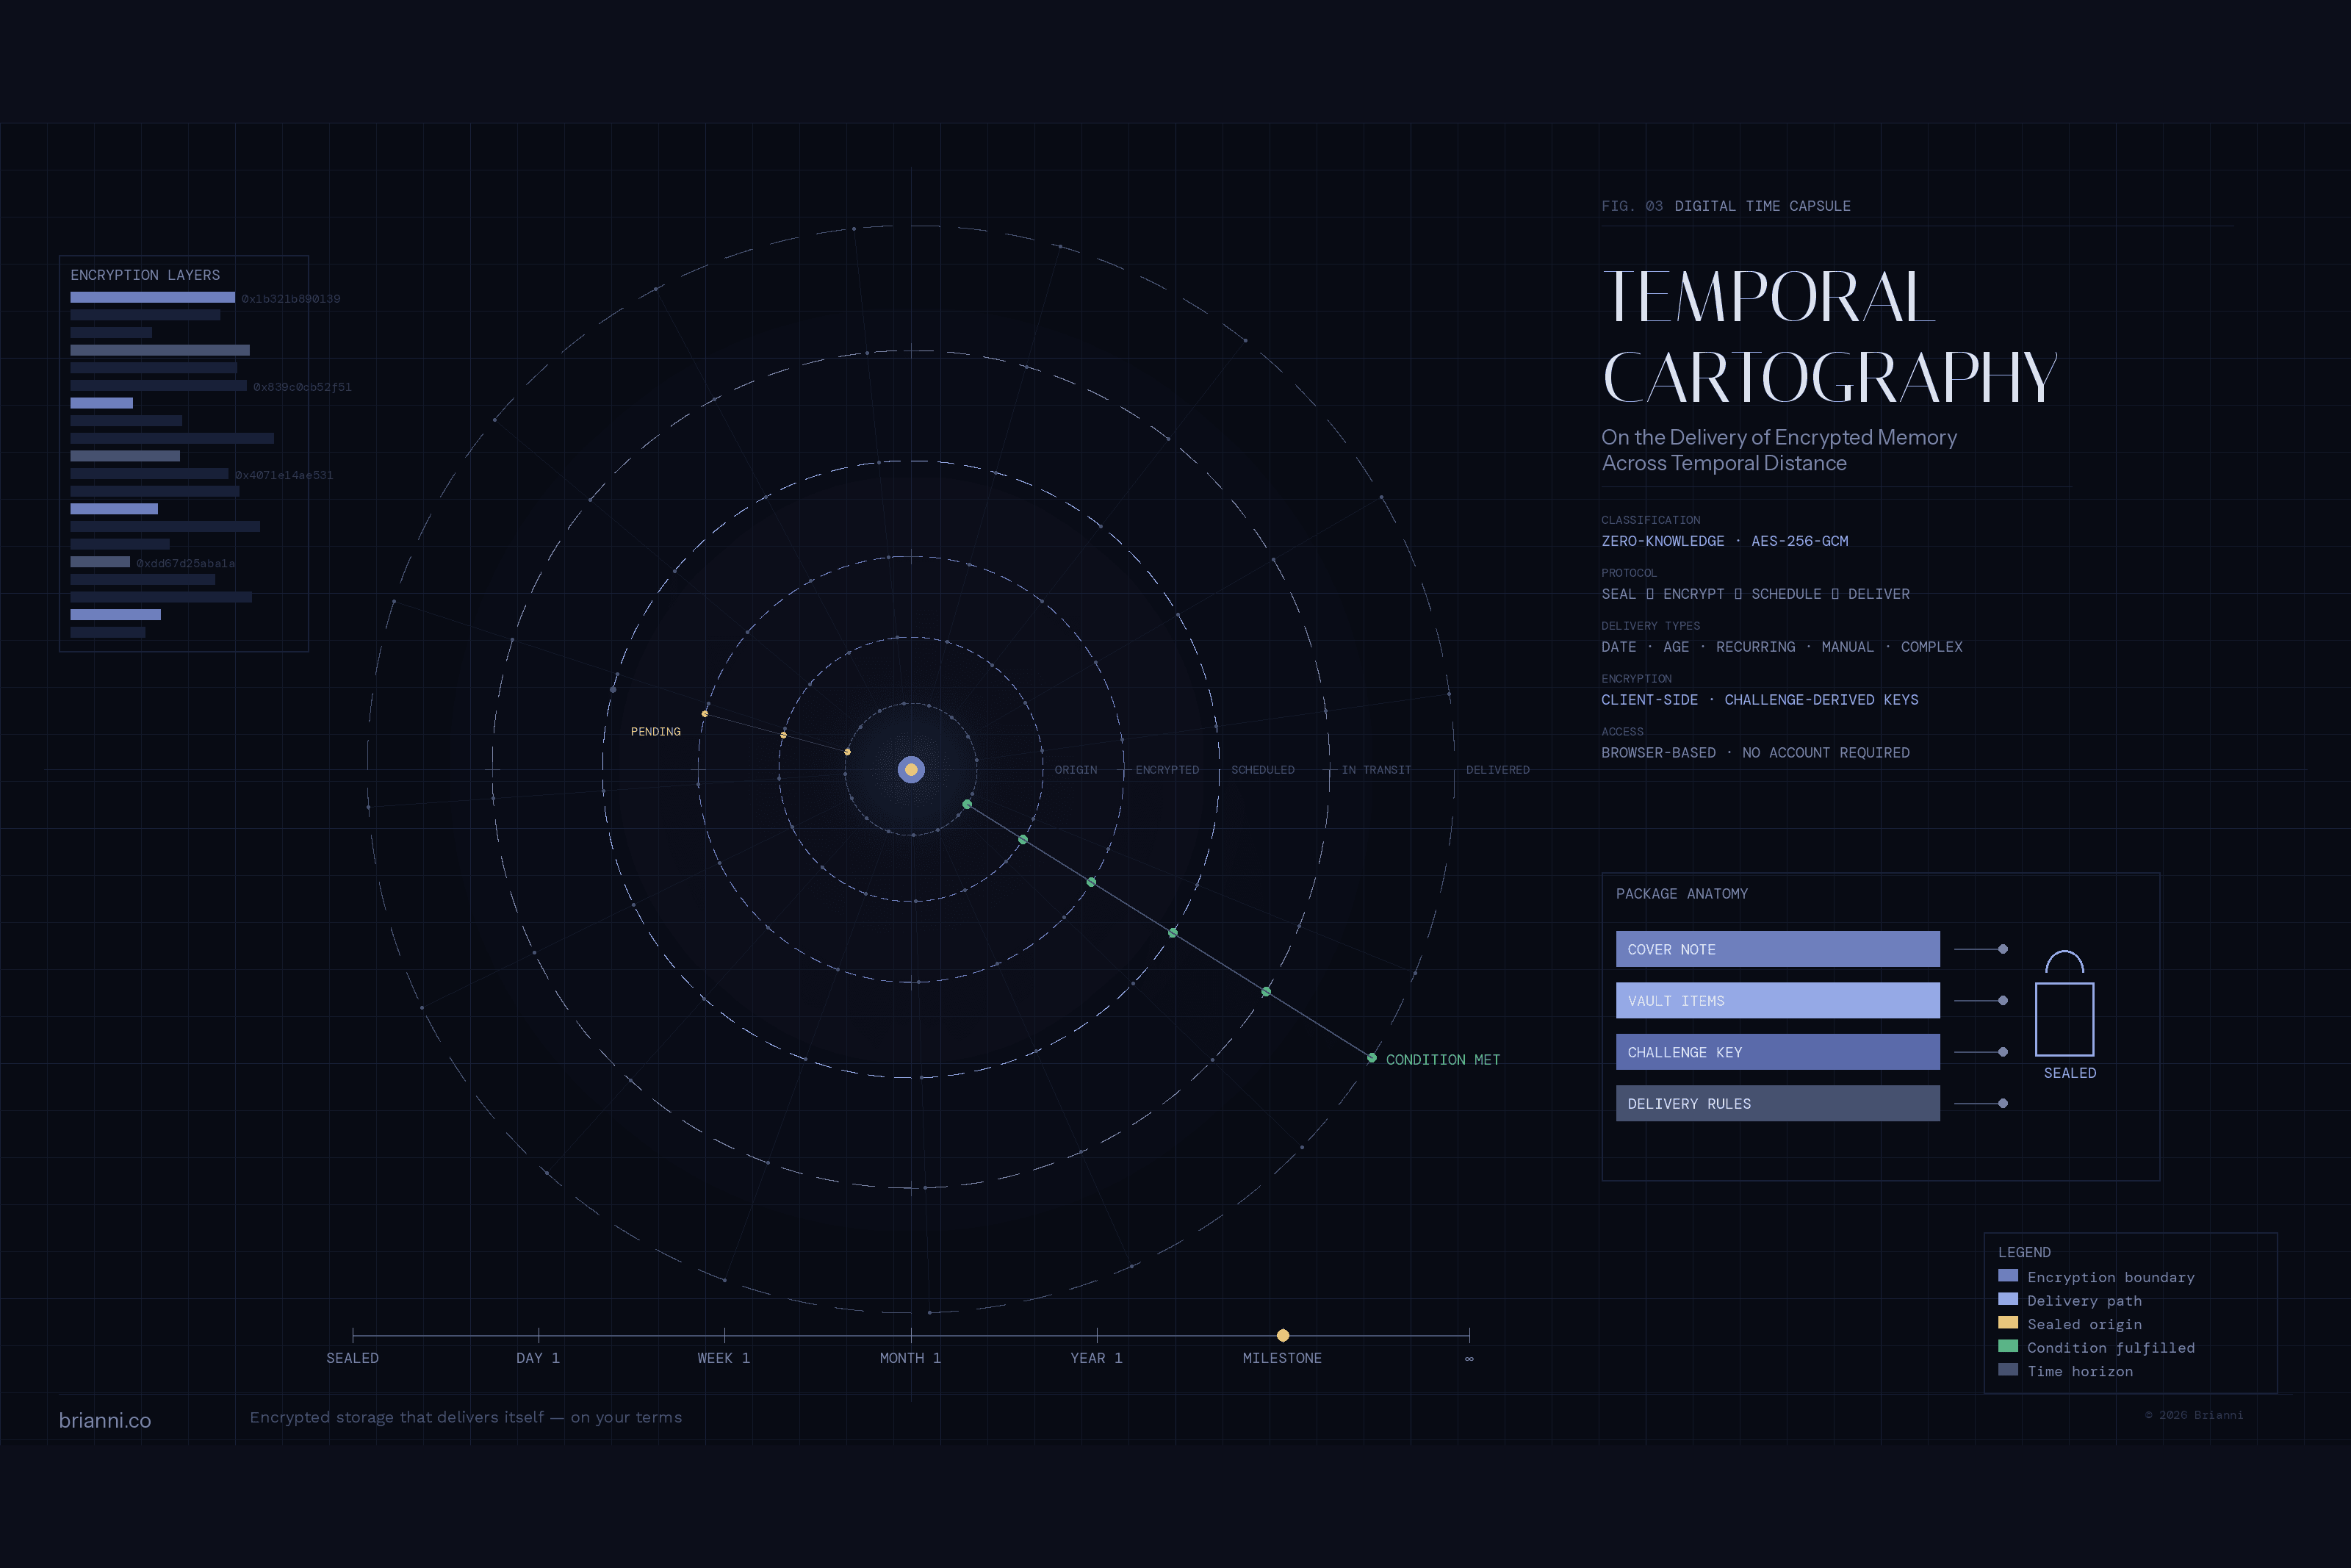
Task: Click the hash 0x4071e14ae531
Action: pos(284,475)
